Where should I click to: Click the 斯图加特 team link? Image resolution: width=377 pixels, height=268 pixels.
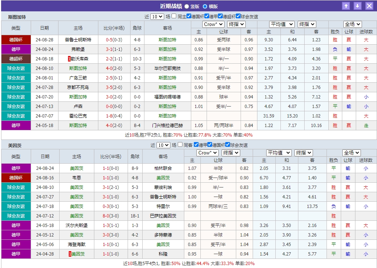click(x=167, y=40)
